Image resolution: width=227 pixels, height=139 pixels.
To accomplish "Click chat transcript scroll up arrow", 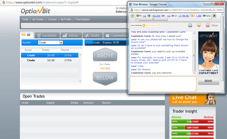I will (194, 33).
